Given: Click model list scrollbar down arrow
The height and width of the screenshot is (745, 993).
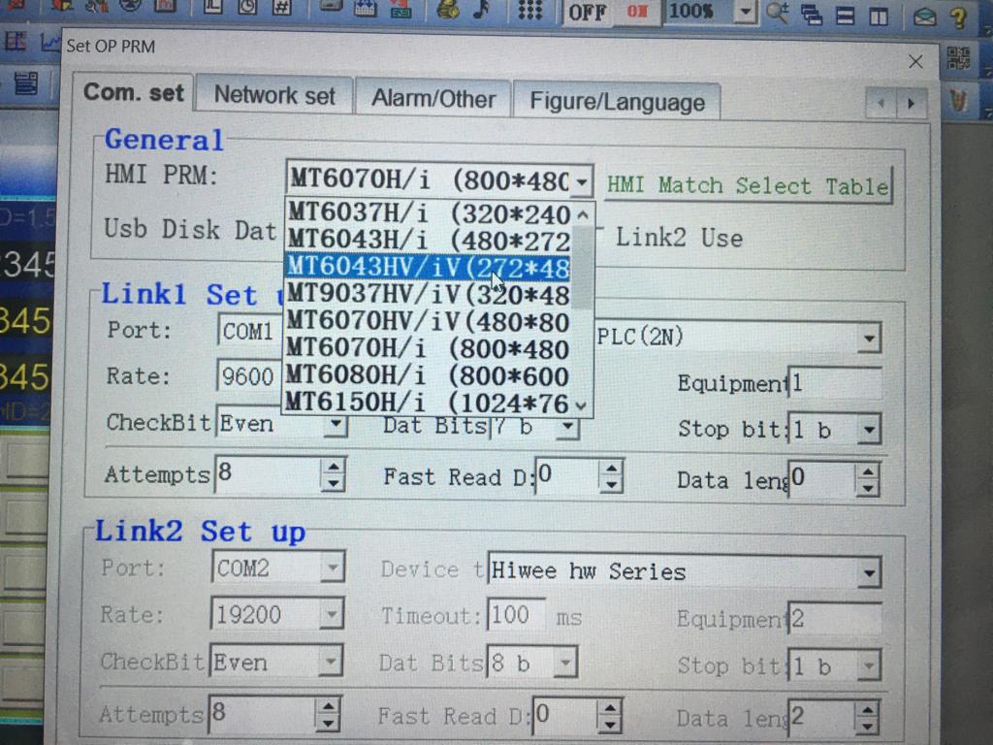Looking at the screenshot, I should coord(582,405).
